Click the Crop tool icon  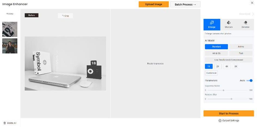click(63, 16)
